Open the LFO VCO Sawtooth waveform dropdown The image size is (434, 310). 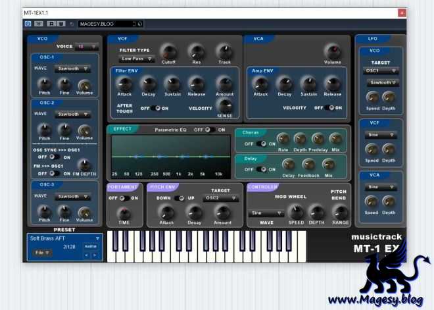tap(383, 82)
